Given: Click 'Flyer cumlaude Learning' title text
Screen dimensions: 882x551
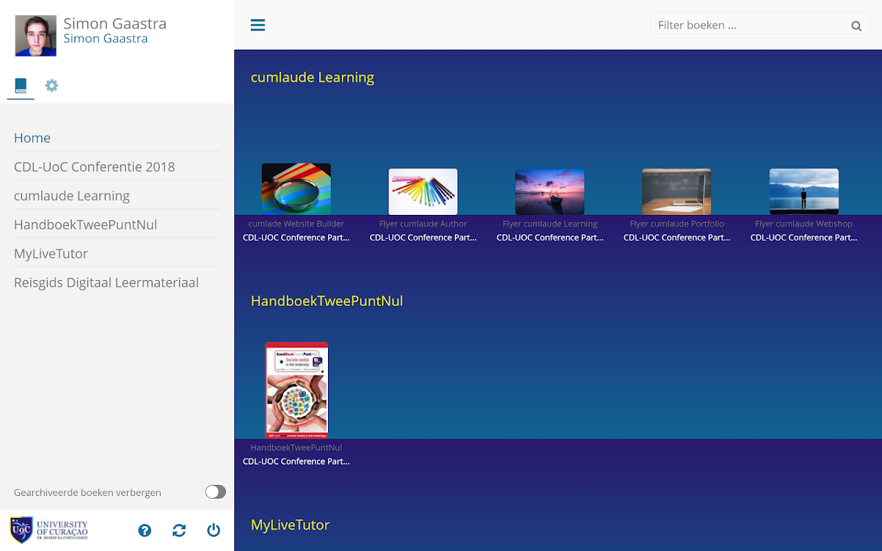Looking at the screenshot, I should click(x=550, y=224).
